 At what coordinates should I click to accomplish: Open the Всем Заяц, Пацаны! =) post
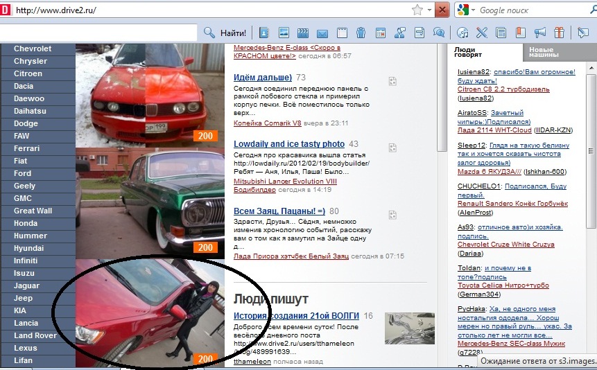279,211
